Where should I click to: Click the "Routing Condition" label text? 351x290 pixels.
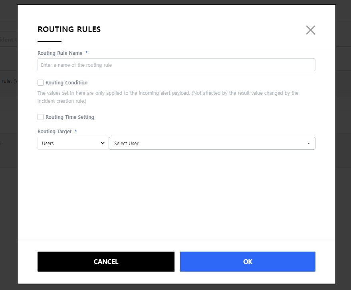pos(66,83)
